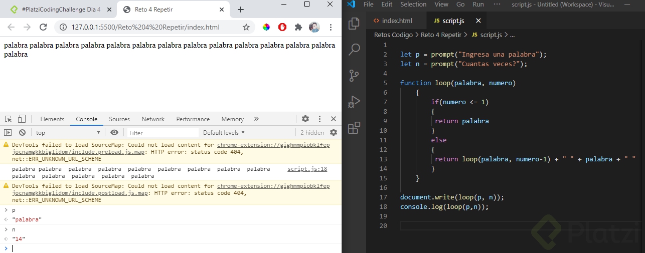This screenshot has width=645, height=253.
Task: Open the VS Code Go menu
Action: tap(460, 5)
